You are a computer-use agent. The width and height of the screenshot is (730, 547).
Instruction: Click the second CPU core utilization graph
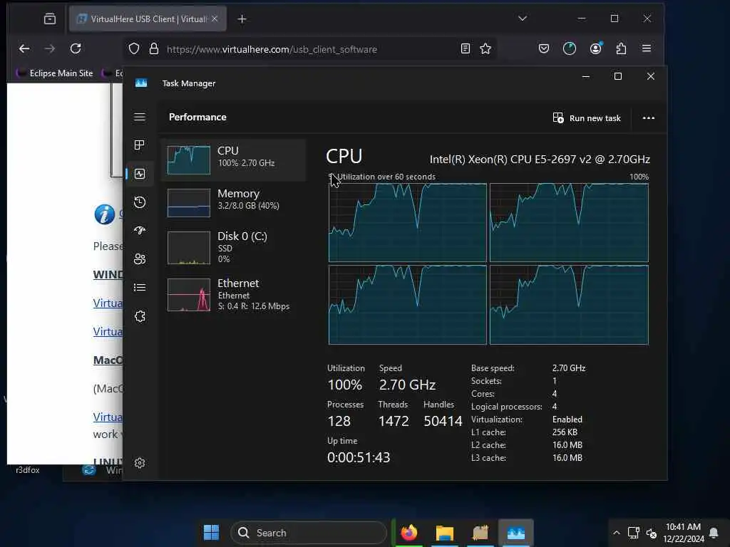click(569, 223)
